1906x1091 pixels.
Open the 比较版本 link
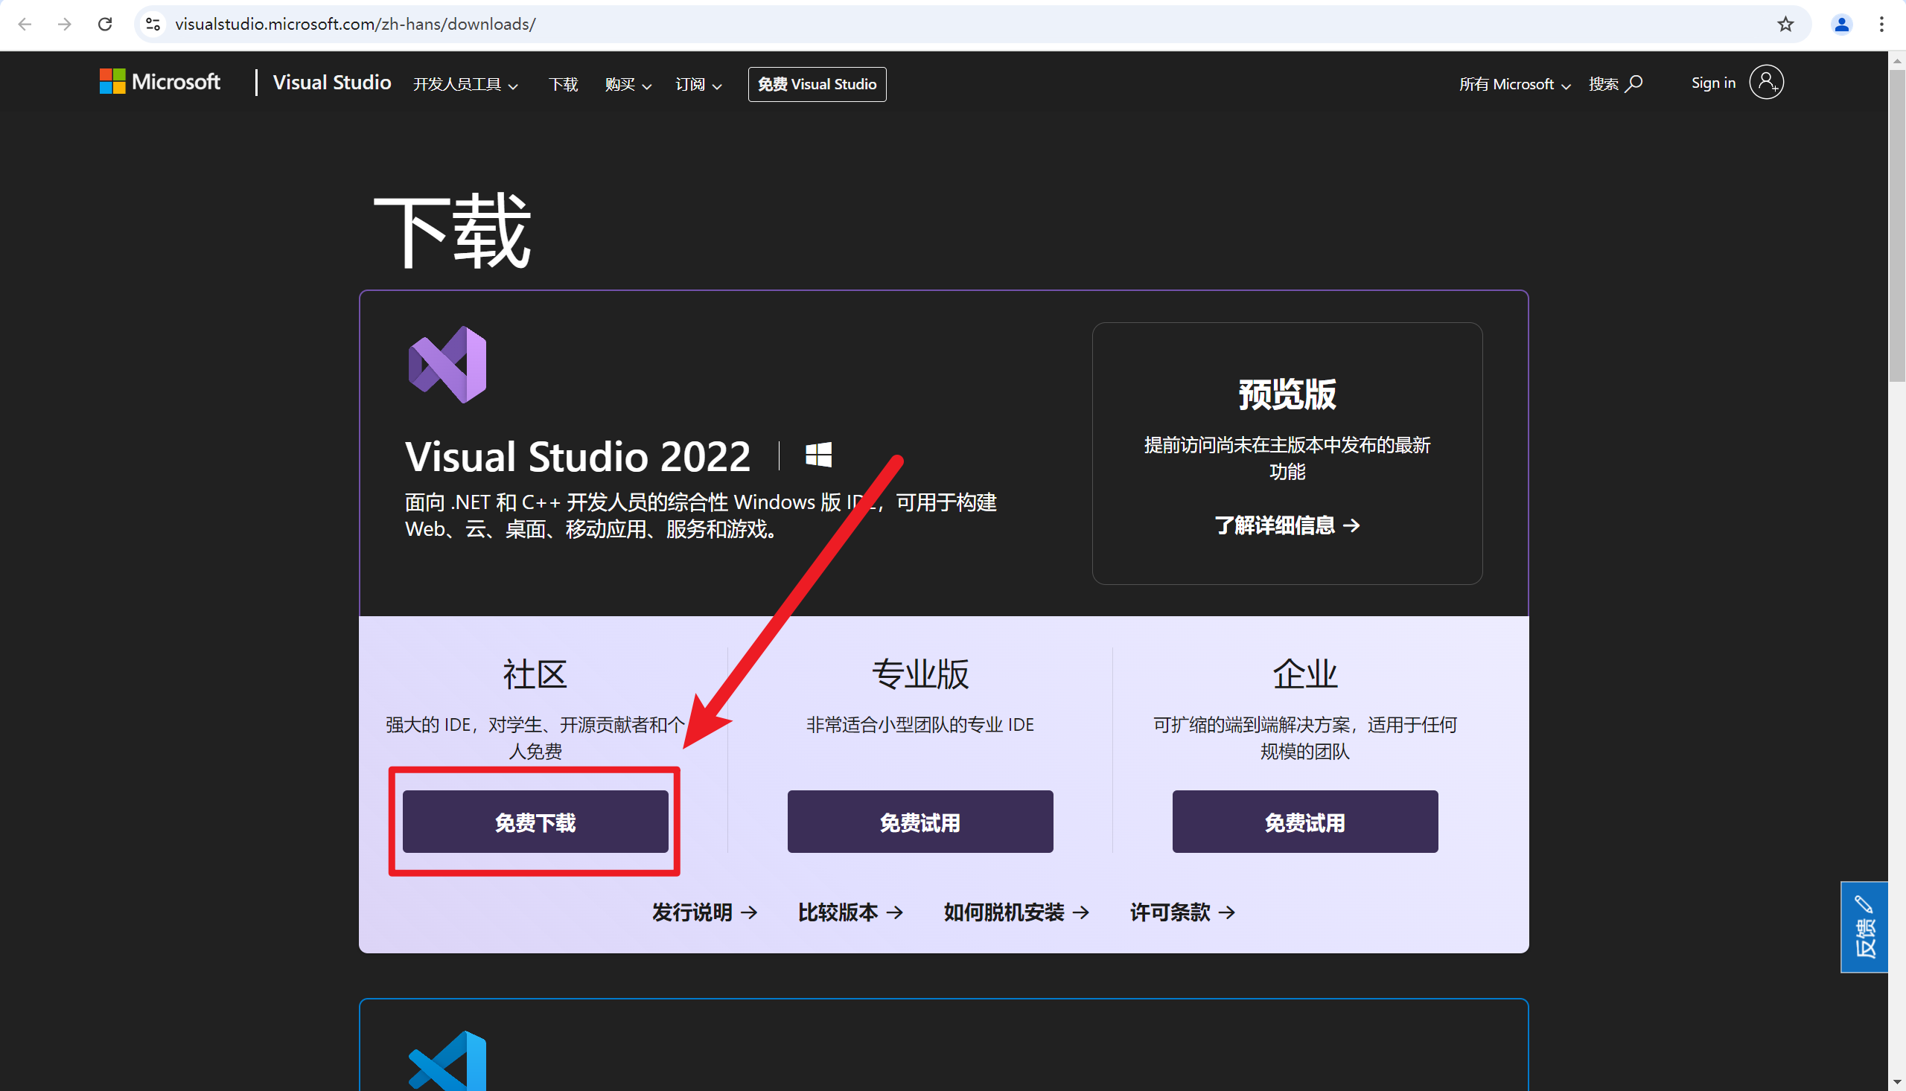[850, 912]
